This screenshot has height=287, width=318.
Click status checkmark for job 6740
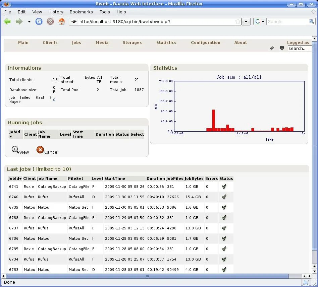coord(224,197)
